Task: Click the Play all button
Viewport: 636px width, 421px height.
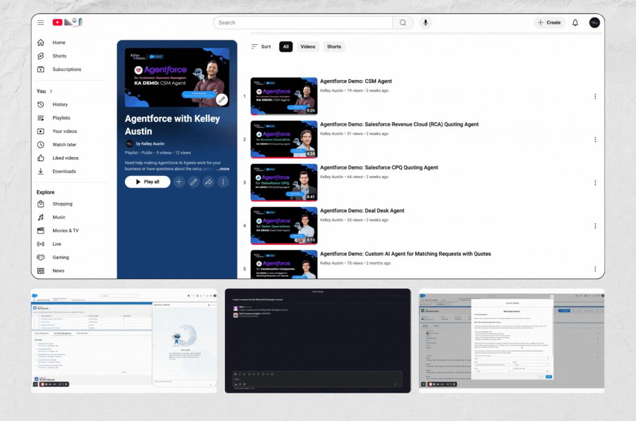Action: pos(147,182)
